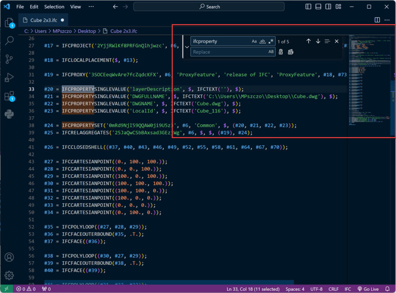Click IFCCLOSEDSHELL on line 41
This screenshot has height=293, width=396.
click(82, 147)
